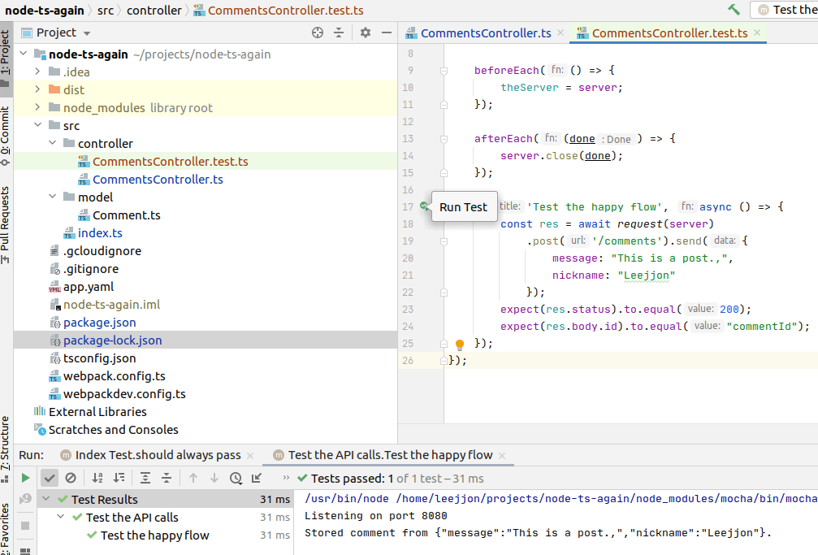Close the CommentsController.ts tab

(x=560, y=33)
